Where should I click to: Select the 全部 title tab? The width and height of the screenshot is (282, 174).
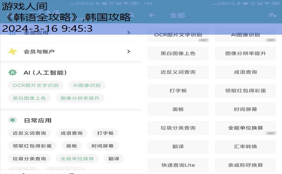pos(177,15)
